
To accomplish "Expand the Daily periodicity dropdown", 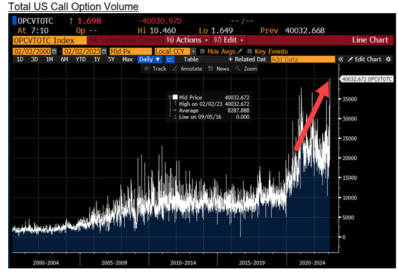I will point(150,59).
